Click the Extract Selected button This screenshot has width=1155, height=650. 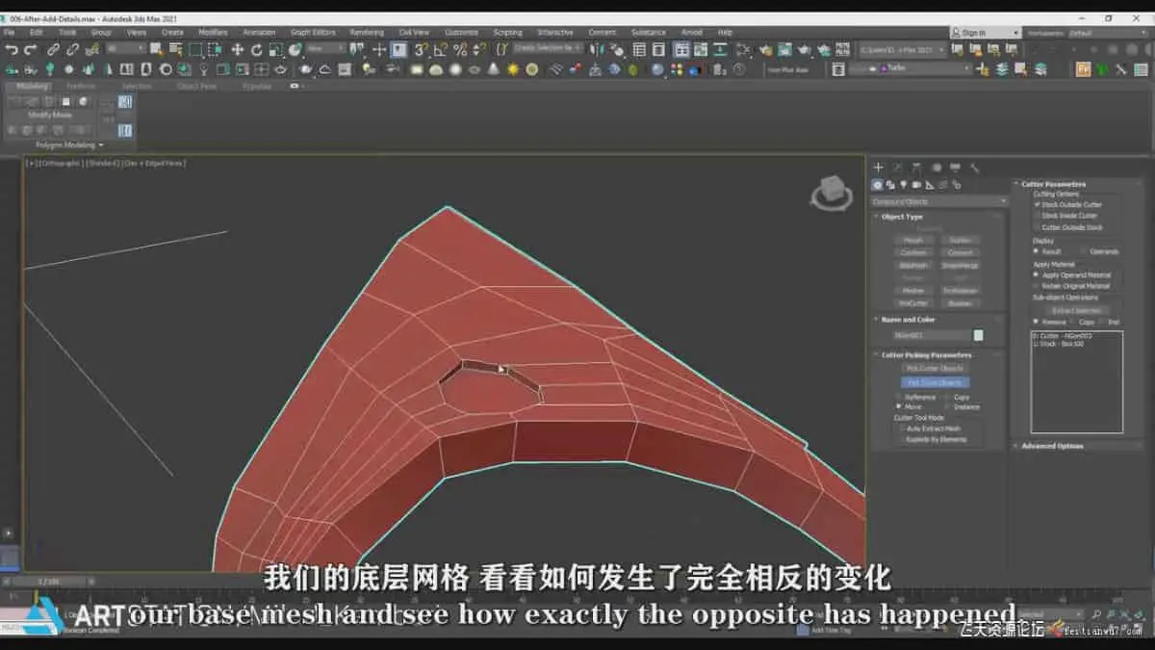click(x=1077, y=310)
